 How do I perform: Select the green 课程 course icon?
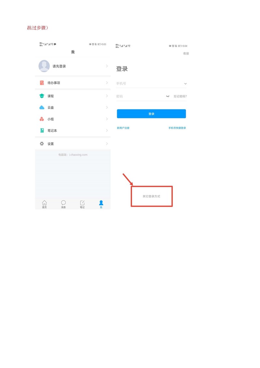[x=42, y=96]
